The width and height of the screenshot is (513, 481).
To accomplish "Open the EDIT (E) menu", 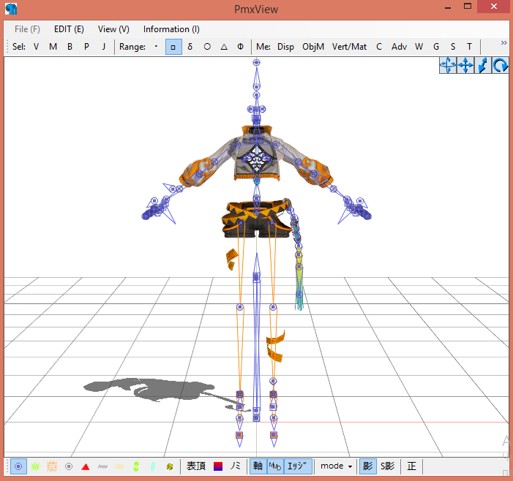I will (69, 29).
